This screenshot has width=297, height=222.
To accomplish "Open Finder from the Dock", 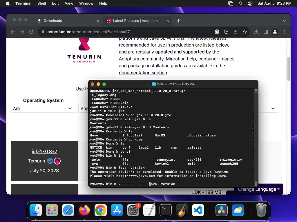I will click(x=36, y=210).
